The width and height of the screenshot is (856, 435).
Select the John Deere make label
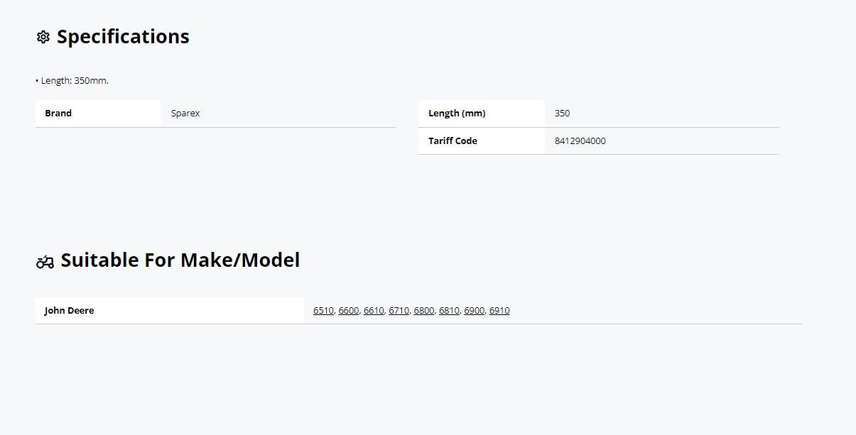(69, 310)
